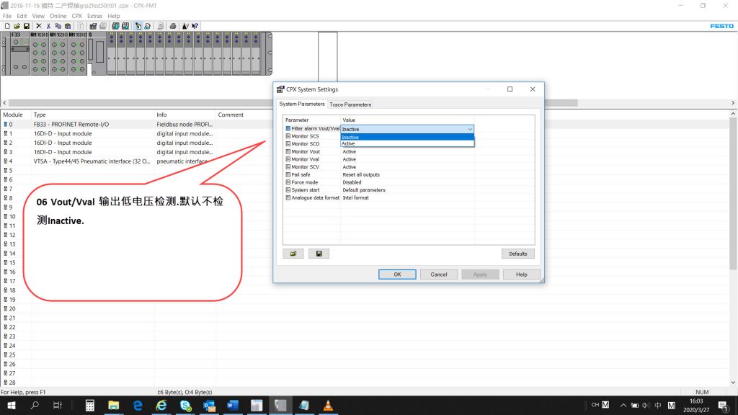
Task: Open the CPX menu
Action: click(x=76, y=16)
